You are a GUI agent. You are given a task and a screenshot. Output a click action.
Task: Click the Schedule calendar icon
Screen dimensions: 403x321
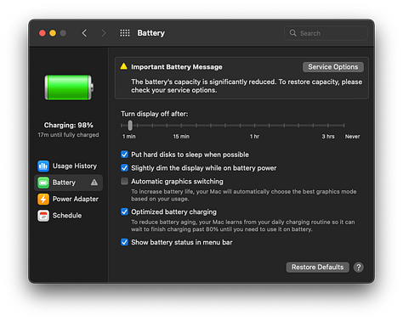(43, 216)
